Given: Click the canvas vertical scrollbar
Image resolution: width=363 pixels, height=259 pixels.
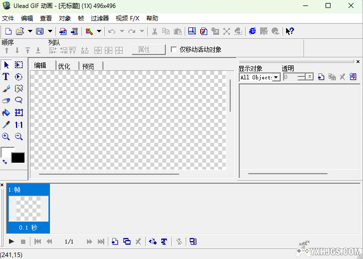Looking at the screenshot, I should point(230,96).
